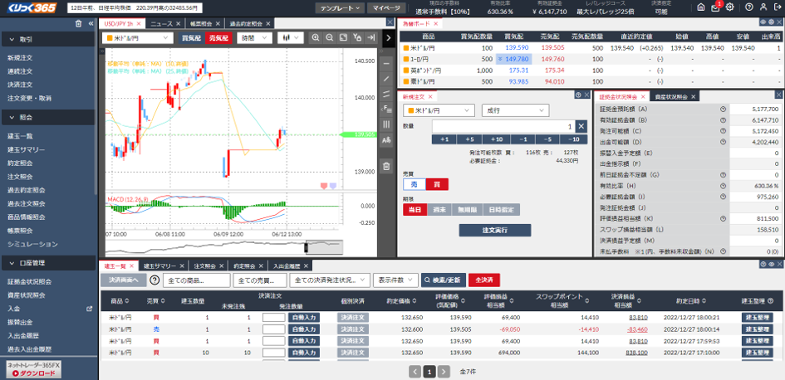Click help icon beside 決済画面へ button
Screen dimensions: 785x380
[155, 280]
